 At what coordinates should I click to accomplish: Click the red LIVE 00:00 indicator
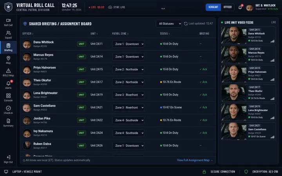coord(97,7)
